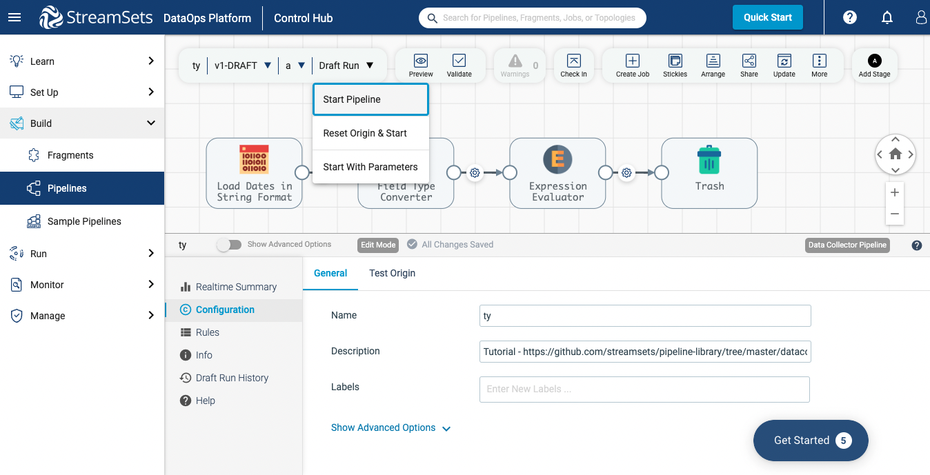Expand the Learn menu section
Screen dimensions: 930x475
click(82, 61)
